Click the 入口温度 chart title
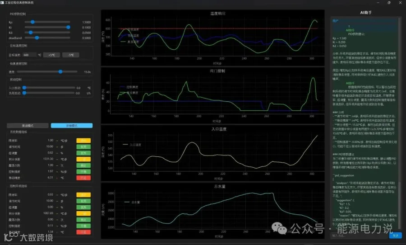Screen dimensions: 406x245 [x=219, y=129]
